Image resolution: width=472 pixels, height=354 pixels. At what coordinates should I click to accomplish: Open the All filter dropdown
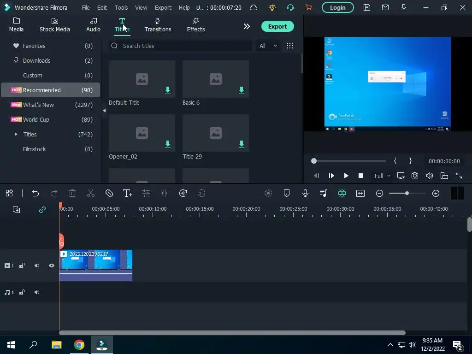pyautogui.click(x=268, y=46)
